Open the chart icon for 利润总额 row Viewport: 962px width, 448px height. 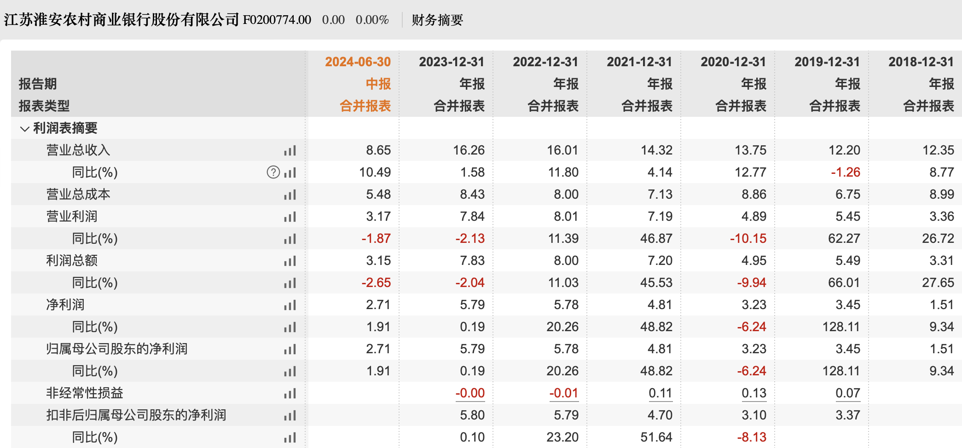290,261
